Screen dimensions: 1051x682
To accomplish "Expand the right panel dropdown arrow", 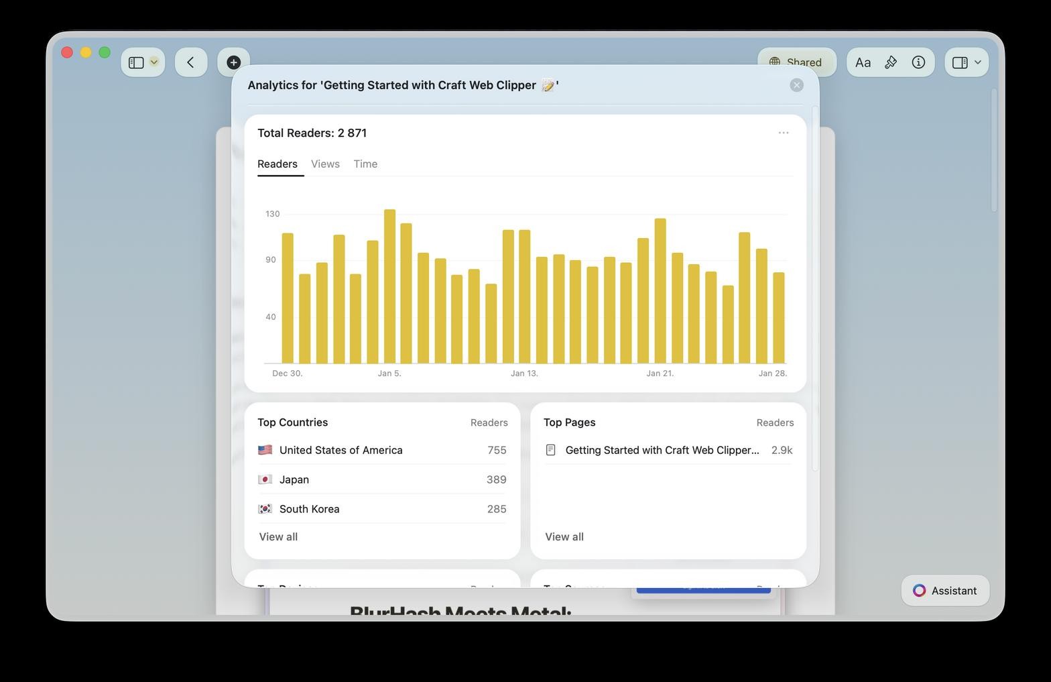I will [x=978, y=62].
